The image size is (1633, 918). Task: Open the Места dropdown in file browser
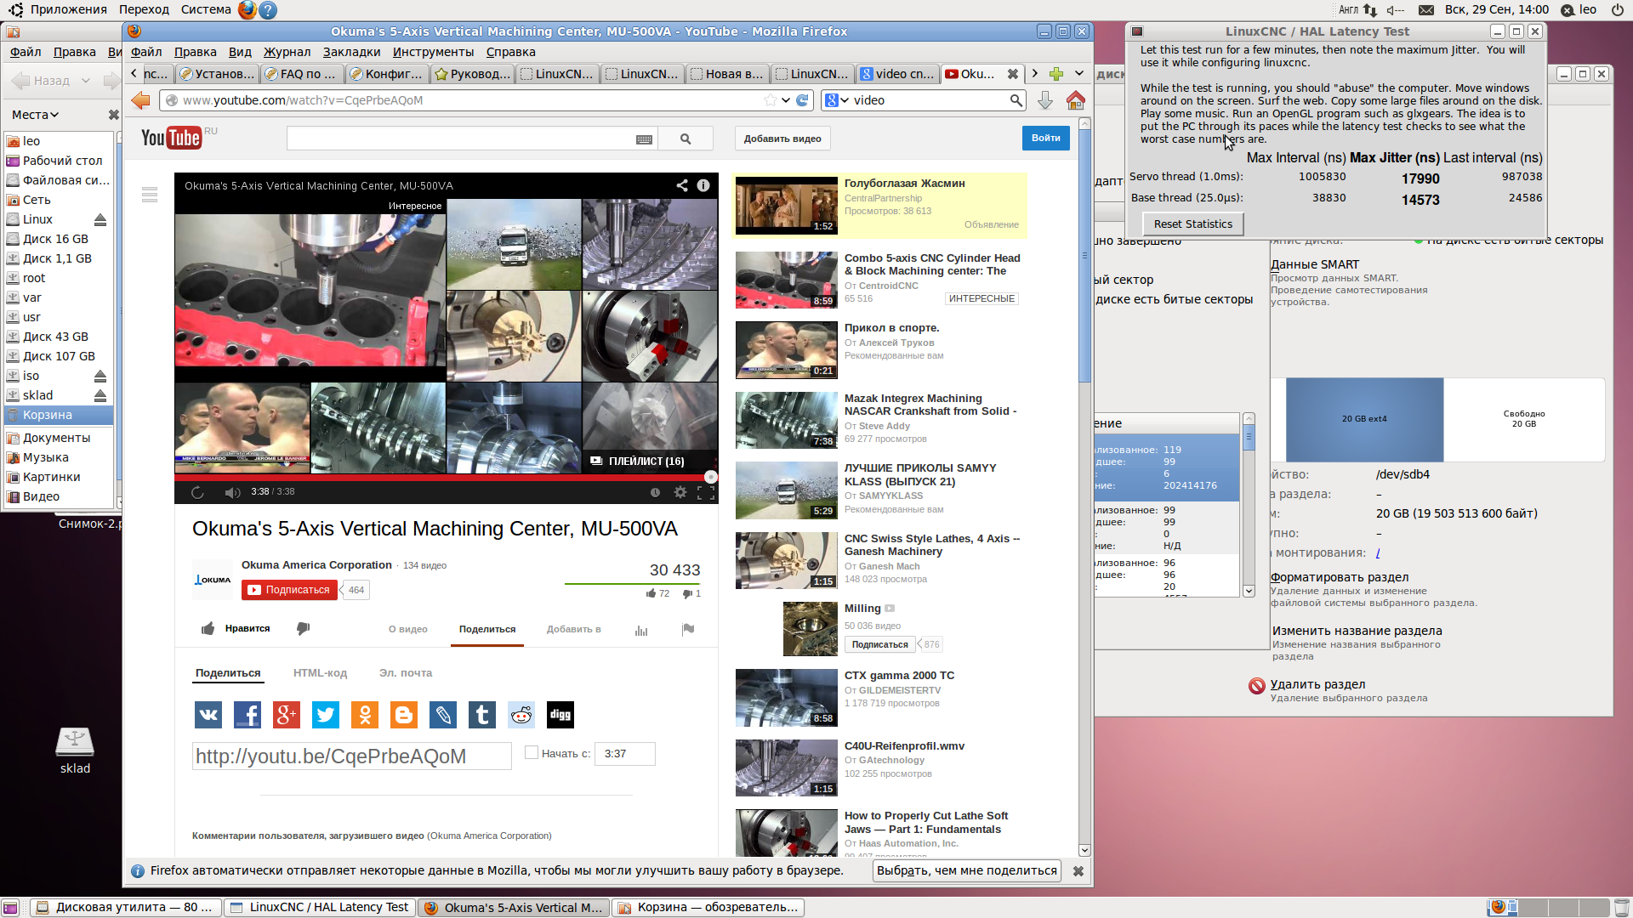(x=35, y=115)
